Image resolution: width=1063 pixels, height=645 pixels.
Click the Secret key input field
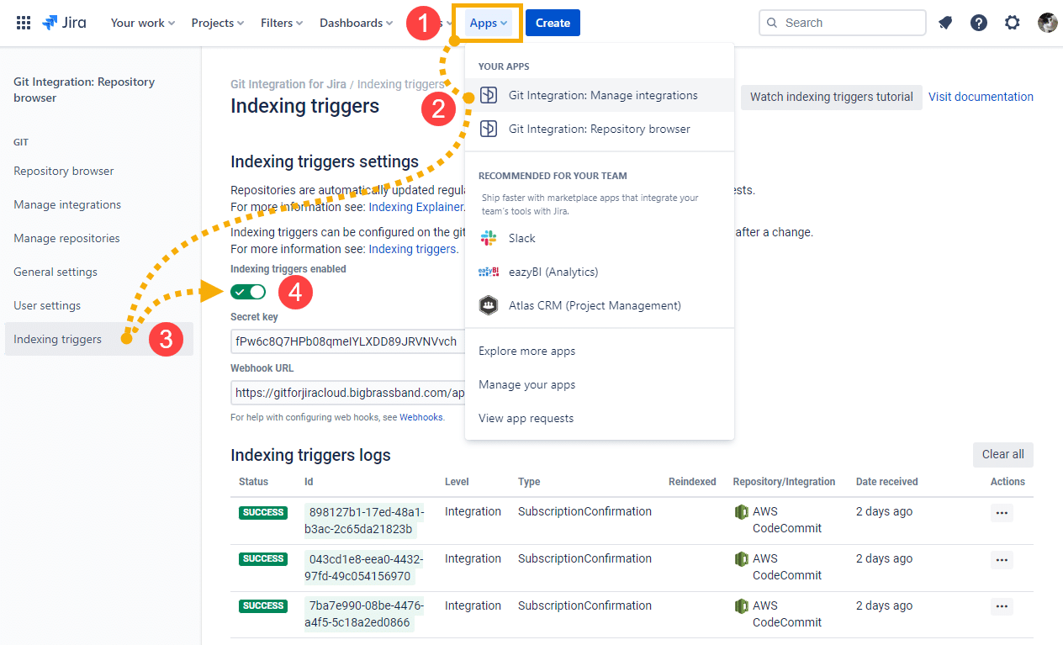tap(346, 341)
